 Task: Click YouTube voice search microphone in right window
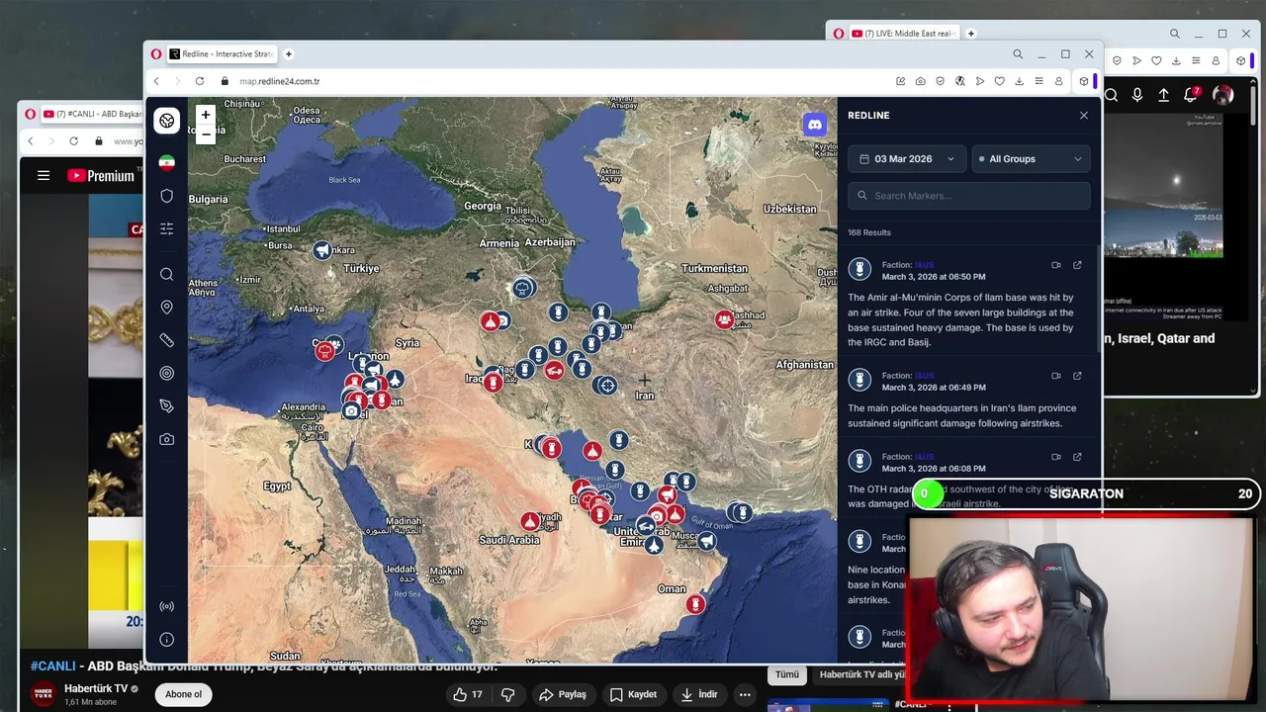coord(1137,95)
